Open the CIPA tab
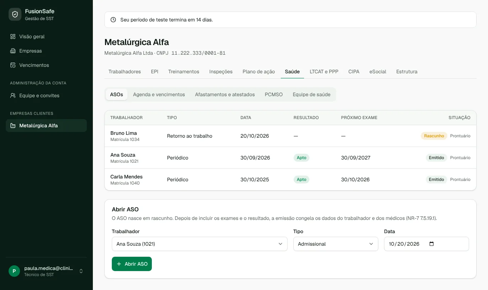Viewport: 488px width, 290px height. (x=354, y=72)
